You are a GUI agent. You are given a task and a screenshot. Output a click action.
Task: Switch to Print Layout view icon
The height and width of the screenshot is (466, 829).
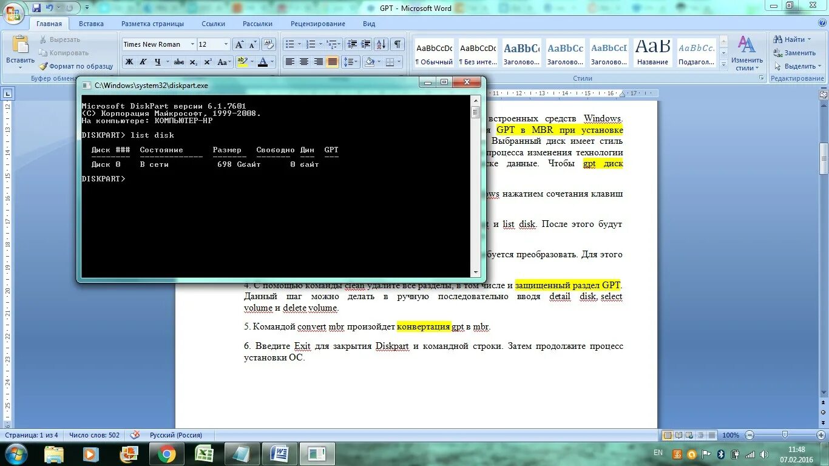click(x=668, y=435)
